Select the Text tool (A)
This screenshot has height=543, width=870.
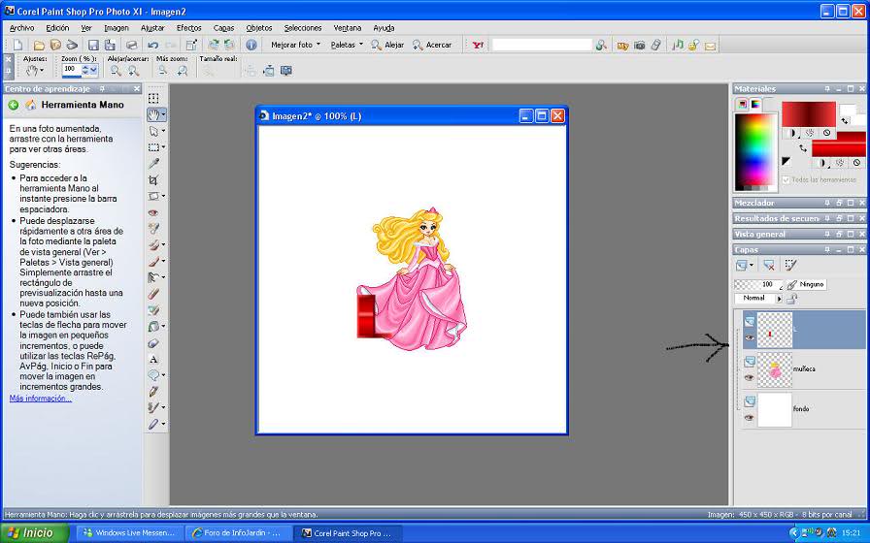(153, 359)
